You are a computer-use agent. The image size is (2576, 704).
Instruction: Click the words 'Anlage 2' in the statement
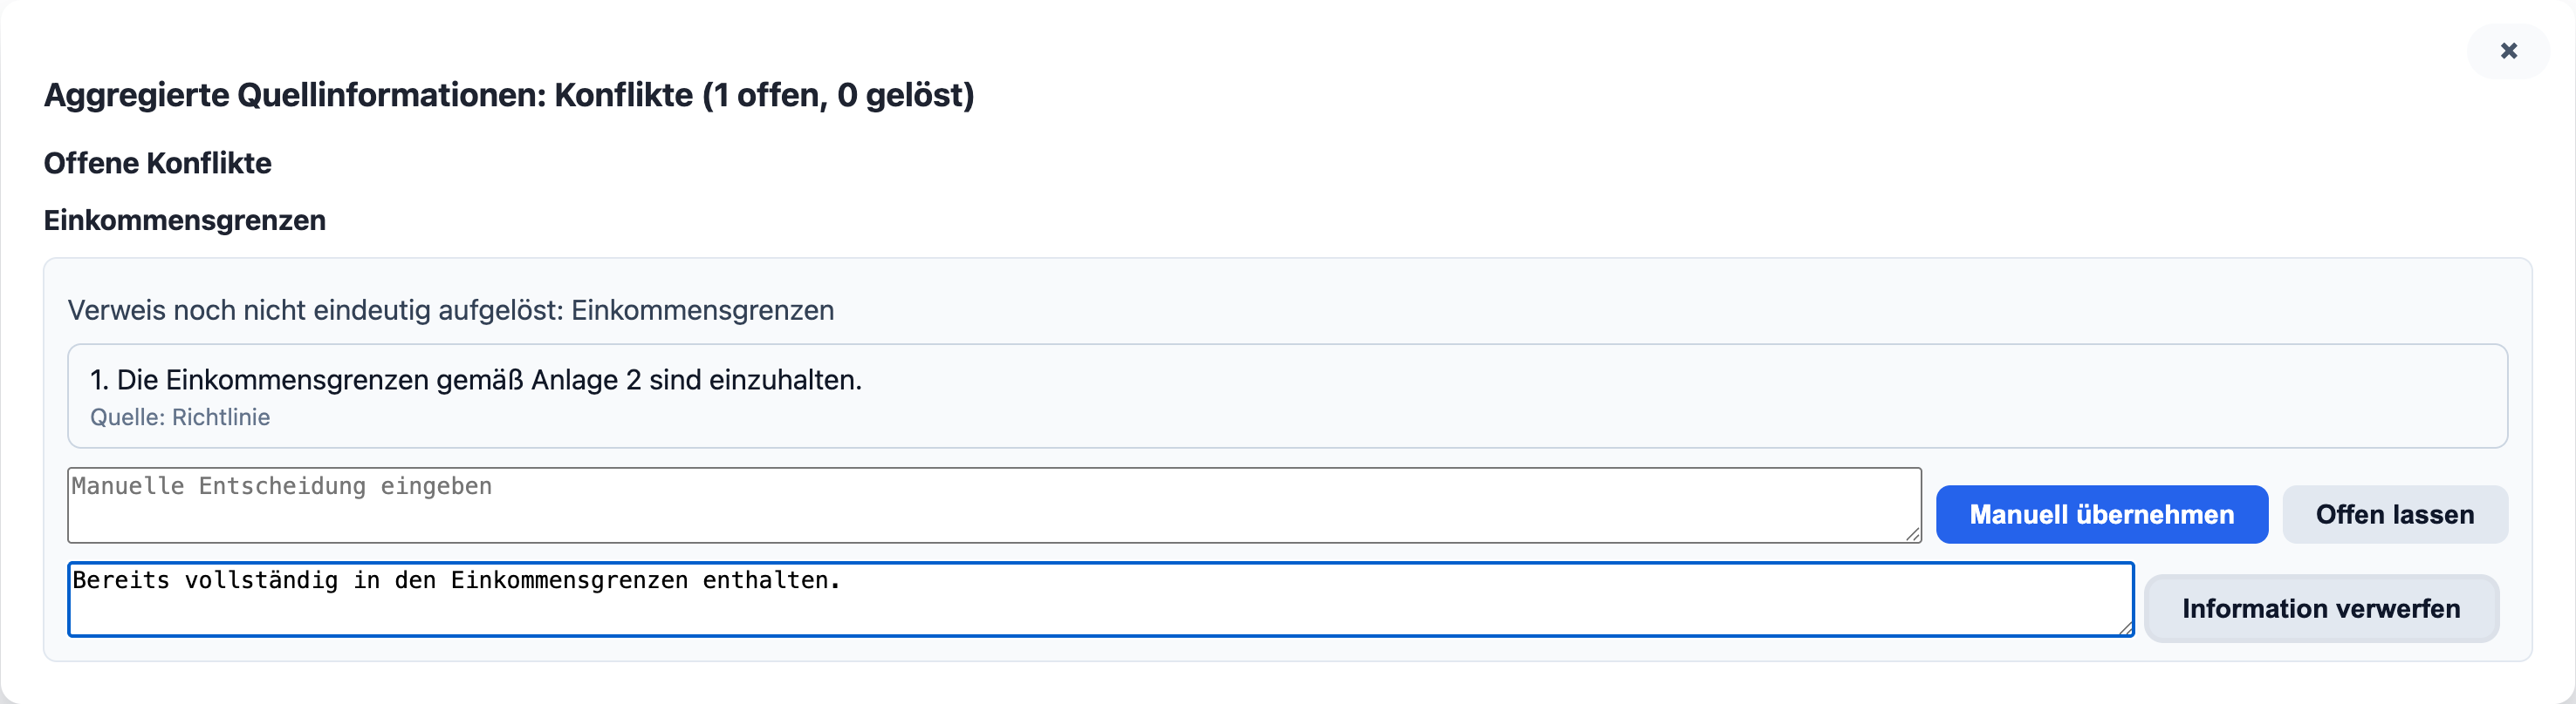click(586, 380)
